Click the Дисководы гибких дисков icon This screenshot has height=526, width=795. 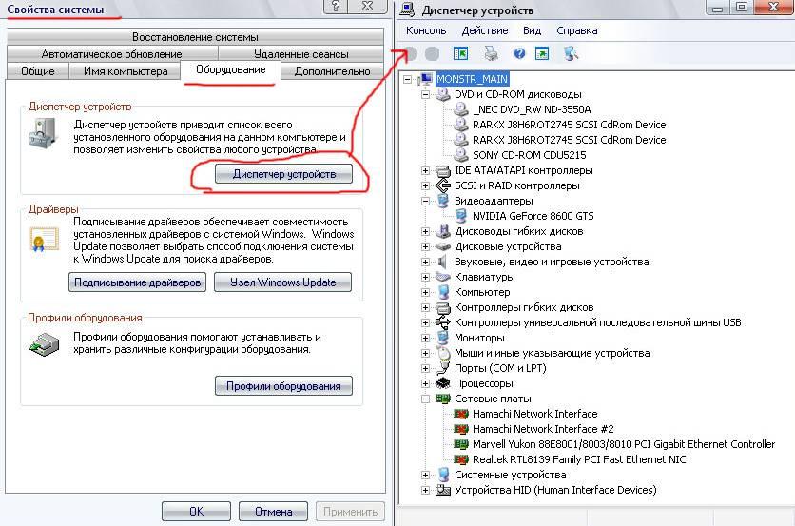[x=443, y=231]
